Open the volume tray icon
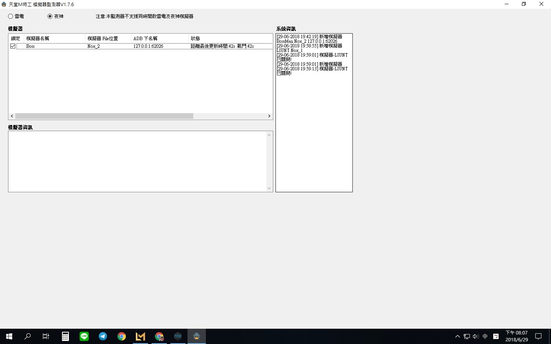 pos(476,336)
